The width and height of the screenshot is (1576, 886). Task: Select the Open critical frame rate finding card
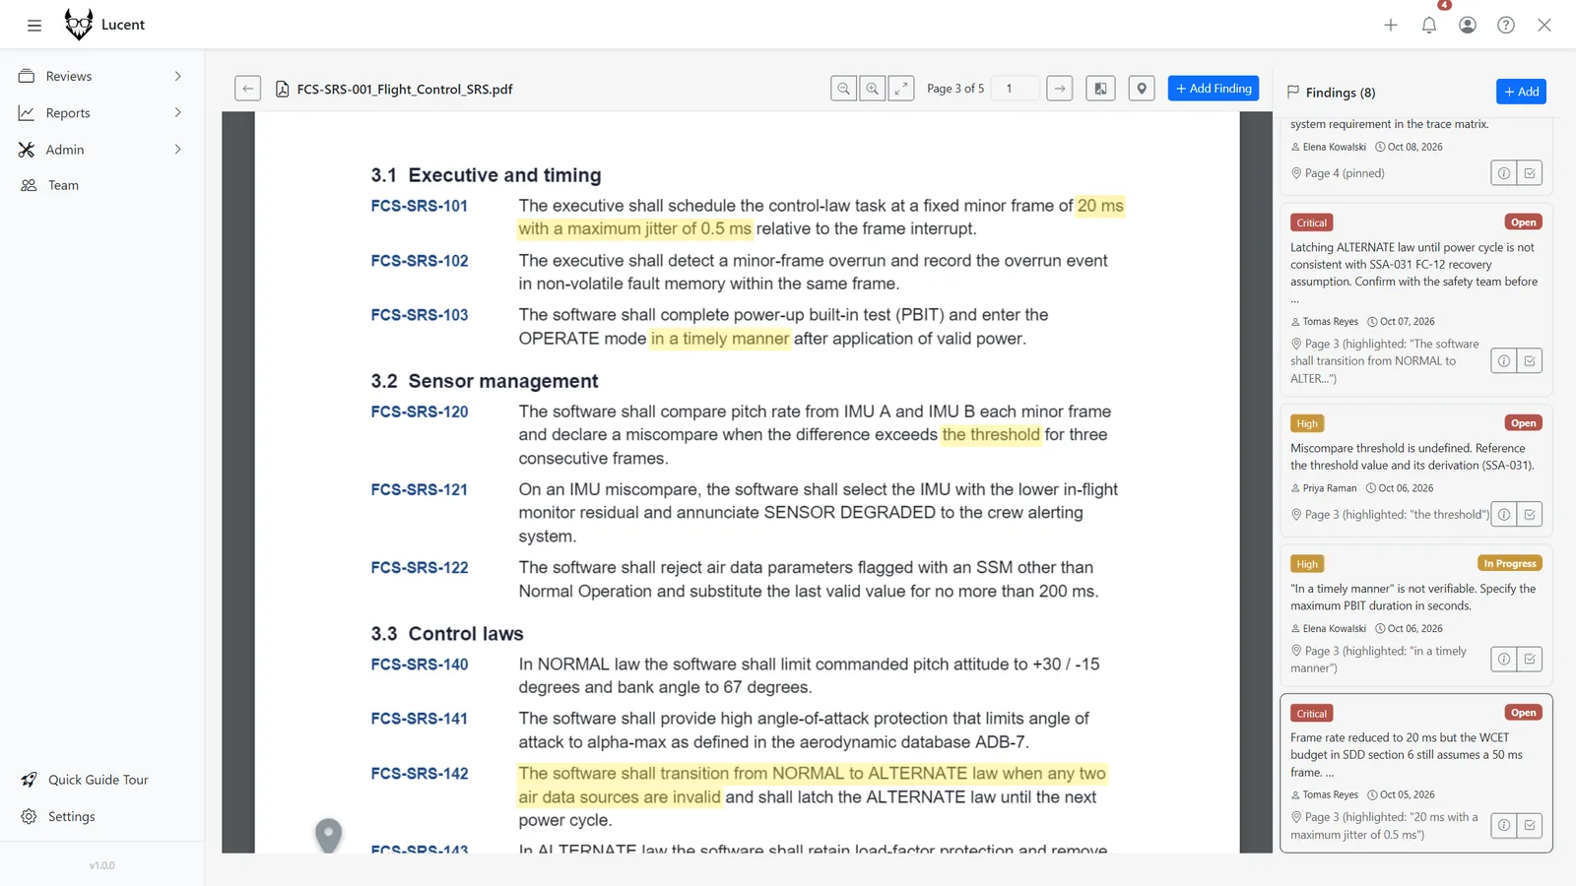point(1416,773)
